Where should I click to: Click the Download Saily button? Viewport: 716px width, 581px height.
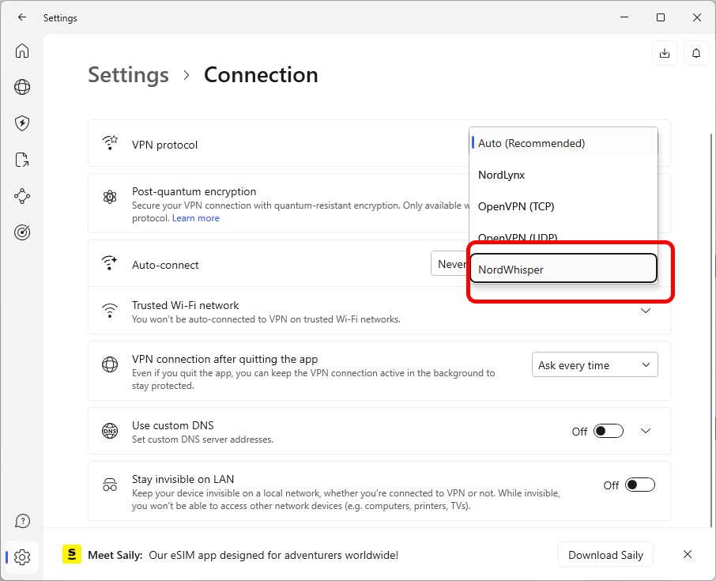[x=605, y=554]
